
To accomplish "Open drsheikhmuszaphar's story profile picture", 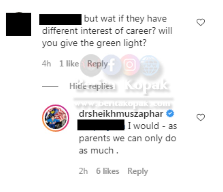I will coord(56,118).
